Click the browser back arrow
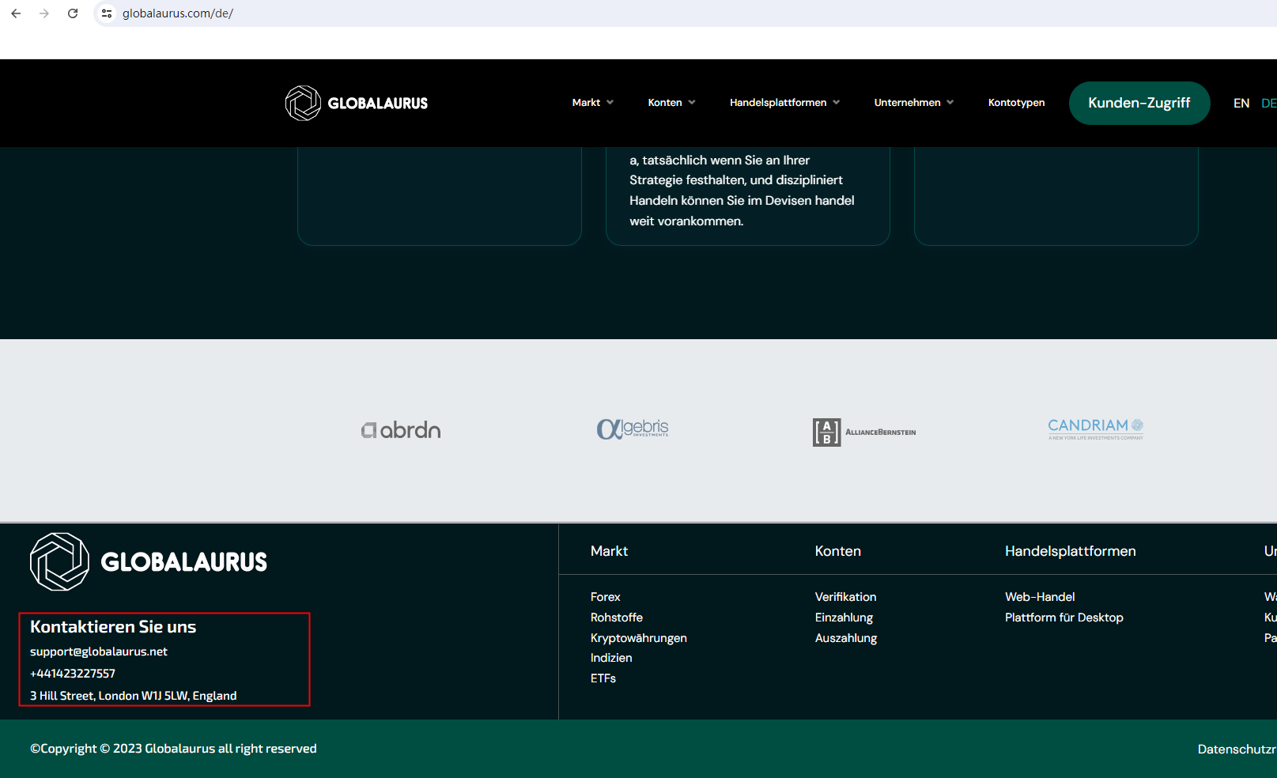This screenshot has width=1277, height=778. 16,13
